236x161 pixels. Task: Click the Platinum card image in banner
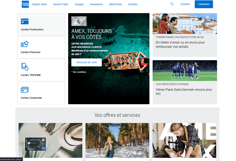79,21
